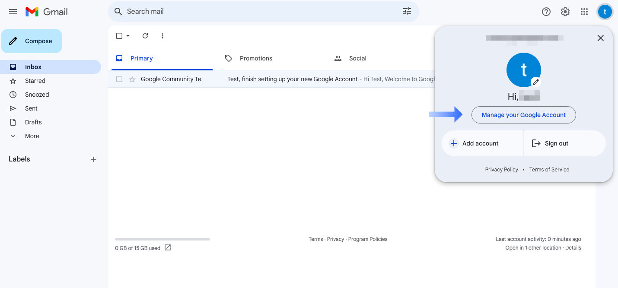Check the Google Community Team email checkbox
The width and height of the screenshot is (618, 288).
(119, 79)
